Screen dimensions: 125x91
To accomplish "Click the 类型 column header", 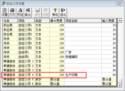I will tap(42, 21).
